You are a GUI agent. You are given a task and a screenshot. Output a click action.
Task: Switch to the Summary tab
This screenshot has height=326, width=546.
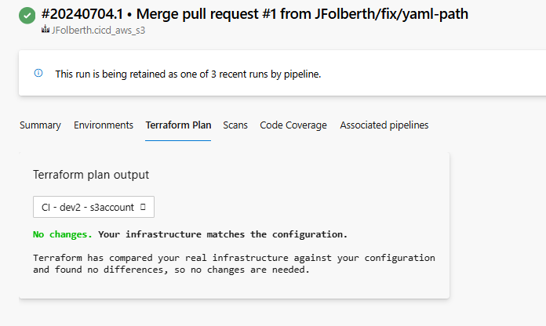coord(40,125)
